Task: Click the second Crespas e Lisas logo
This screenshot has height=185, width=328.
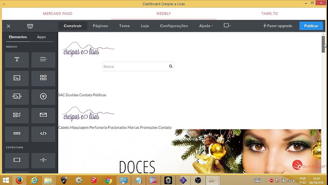Action: [x=88, y=114]
